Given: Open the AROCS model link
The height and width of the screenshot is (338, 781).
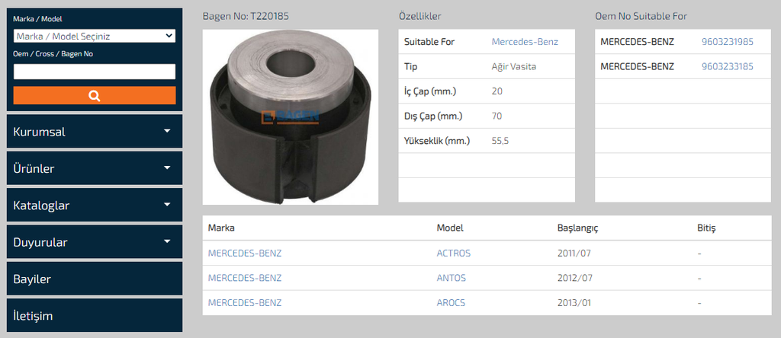Looking at the screenshot, I should tap(451, 303).
